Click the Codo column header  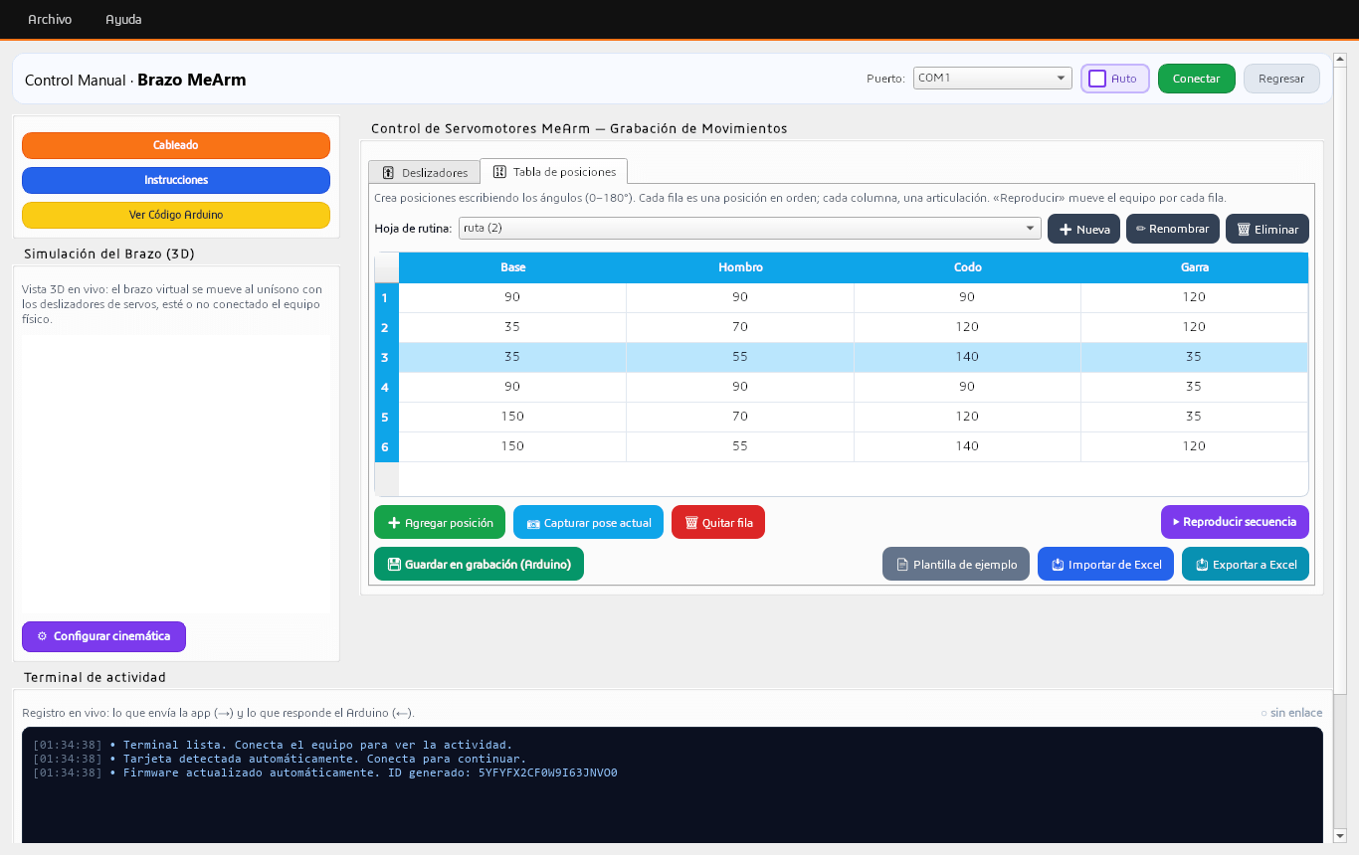pyautogui.click(x=967, y=267)
